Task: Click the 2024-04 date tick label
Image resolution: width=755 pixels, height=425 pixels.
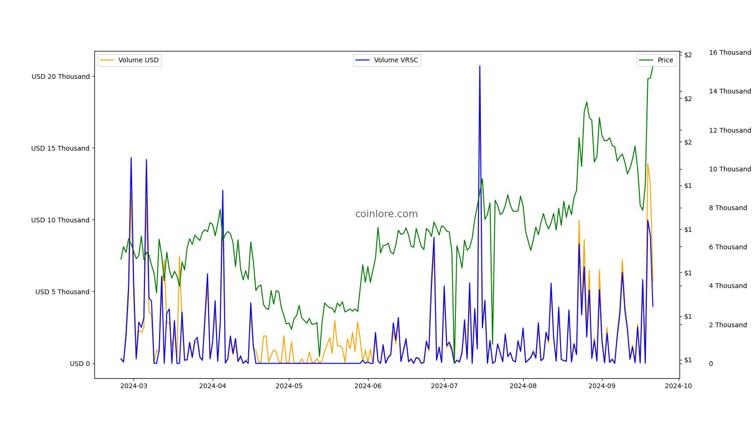Action: 213,386
